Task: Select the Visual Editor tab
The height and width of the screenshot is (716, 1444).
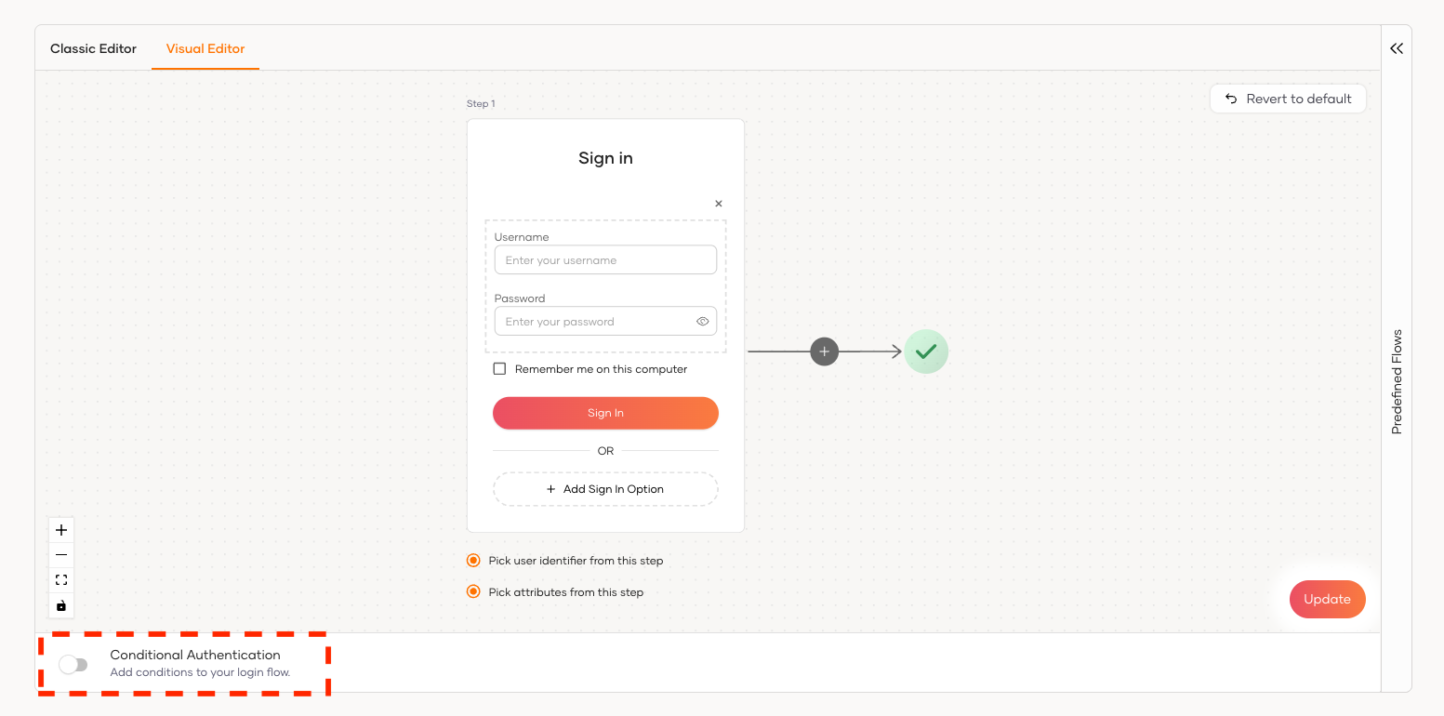Action: click(x=205, y=49)
